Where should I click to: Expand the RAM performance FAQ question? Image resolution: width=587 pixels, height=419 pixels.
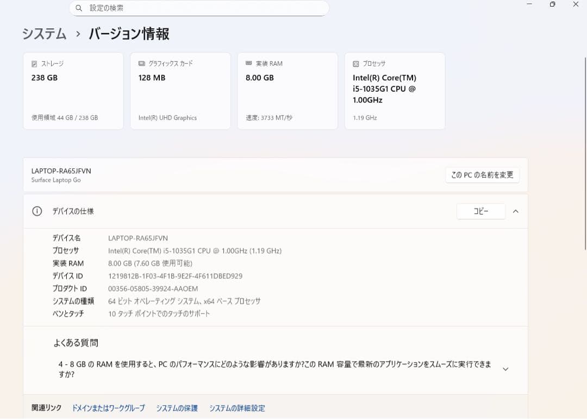[506, 368]
